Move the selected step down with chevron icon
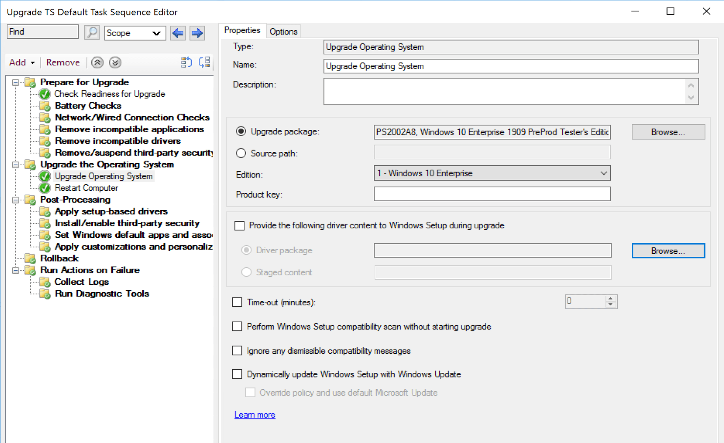 114,62
